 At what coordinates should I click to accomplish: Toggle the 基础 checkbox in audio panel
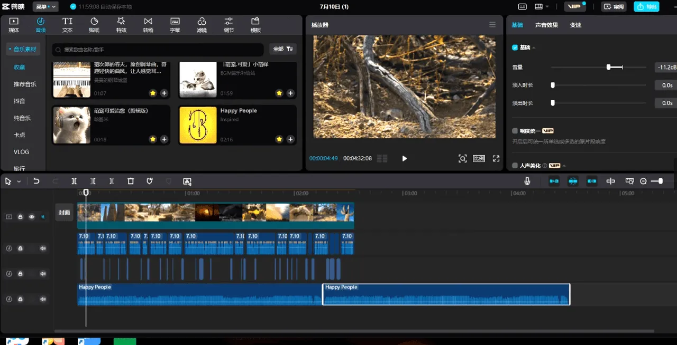515,47
